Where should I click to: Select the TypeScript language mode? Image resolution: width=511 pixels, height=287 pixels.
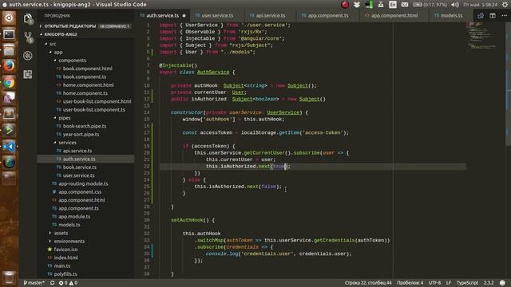coord(467,283)
